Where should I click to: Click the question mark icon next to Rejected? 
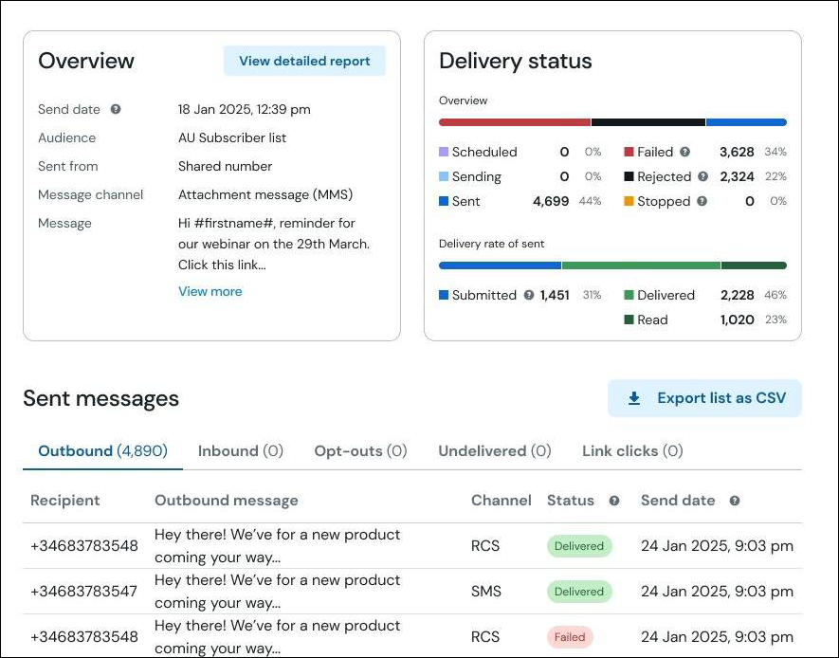click(703, 176)
